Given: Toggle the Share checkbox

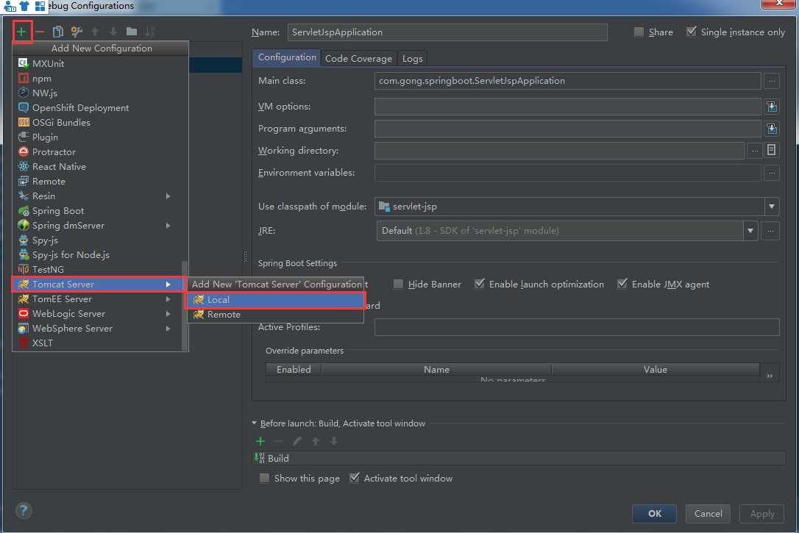Looking at the screenshot, I should click(639, 32).
